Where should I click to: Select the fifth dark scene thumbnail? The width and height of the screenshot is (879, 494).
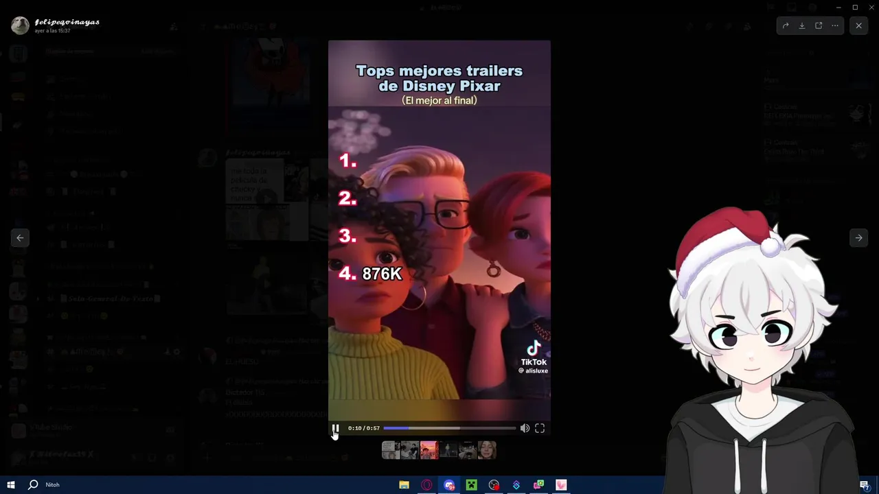click(x=468, y=450)
